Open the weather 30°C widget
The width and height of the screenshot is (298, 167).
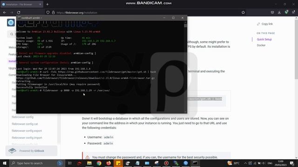(233, 163)
